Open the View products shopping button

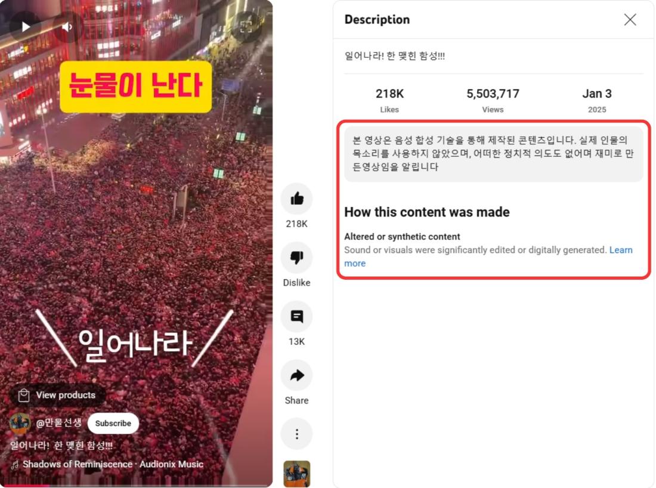tap(58, 395)
